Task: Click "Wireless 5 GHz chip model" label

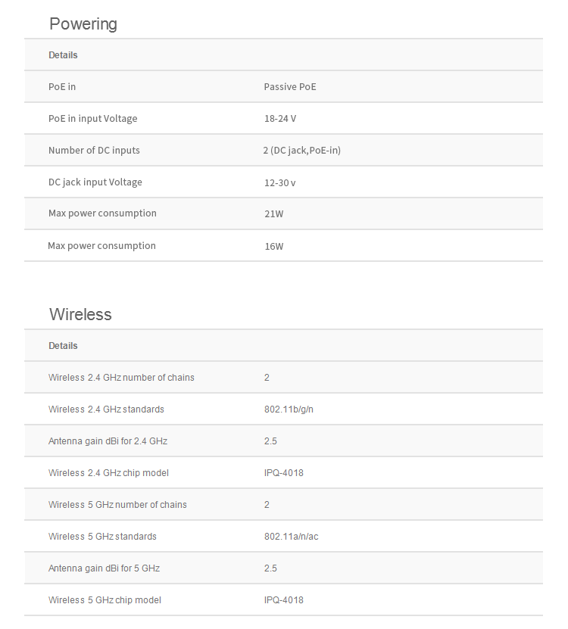Action: click(105, 600)
